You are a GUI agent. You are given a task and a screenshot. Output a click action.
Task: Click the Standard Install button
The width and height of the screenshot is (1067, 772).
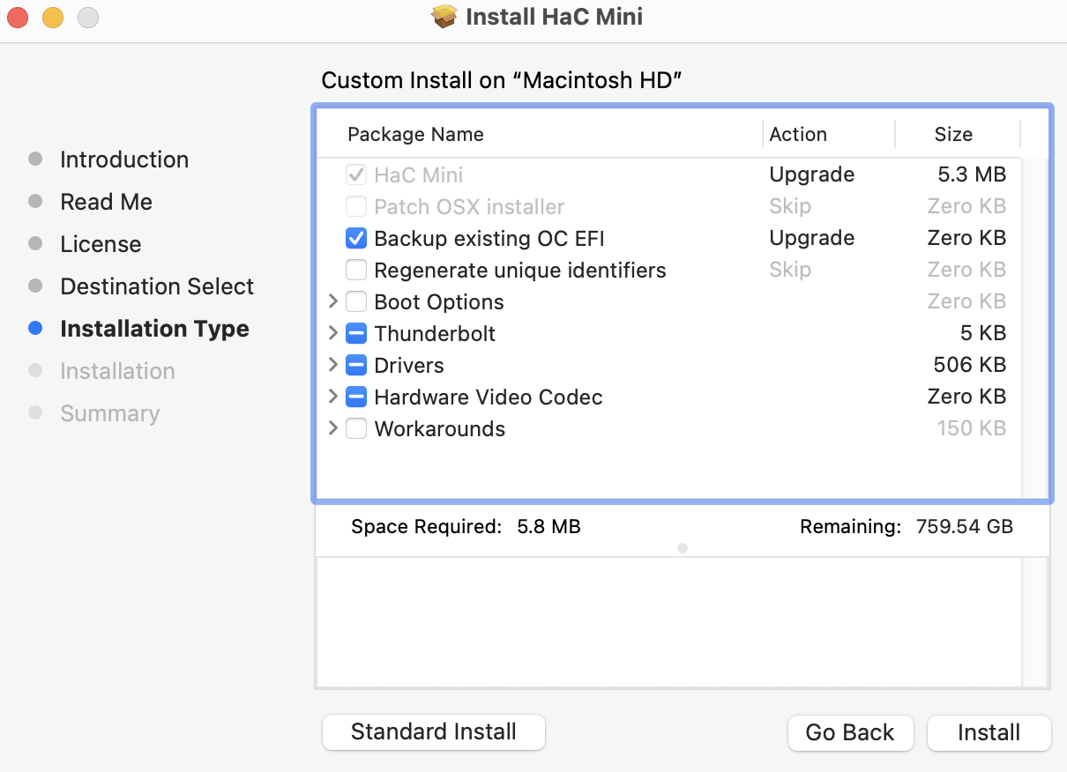coord(434,732)
